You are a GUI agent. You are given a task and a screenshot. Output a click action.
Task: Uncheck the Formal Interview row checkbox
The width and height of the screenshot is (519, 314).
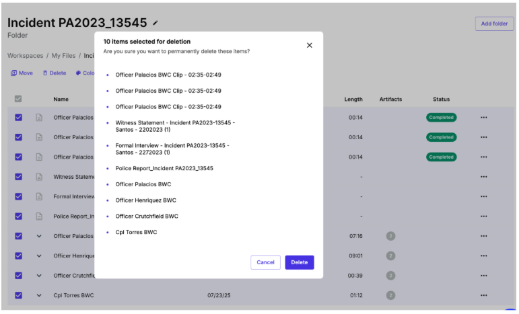click(x=19, y=196)
